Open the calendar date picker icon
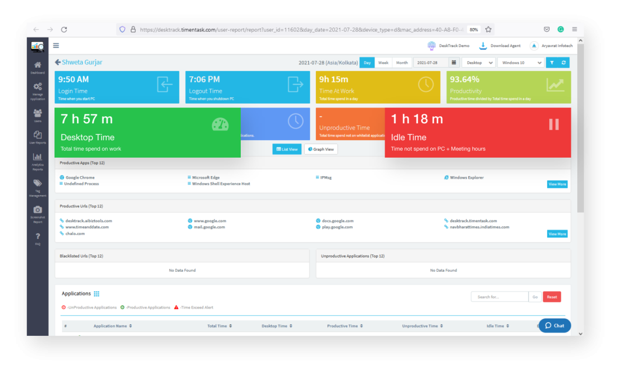This screenshot has width=619, height=375. [454, 62]
